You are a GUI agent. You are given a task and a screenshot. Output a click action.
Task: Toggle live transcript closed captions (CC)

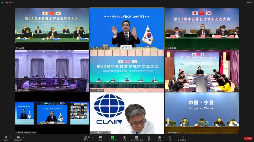(137, 138)
